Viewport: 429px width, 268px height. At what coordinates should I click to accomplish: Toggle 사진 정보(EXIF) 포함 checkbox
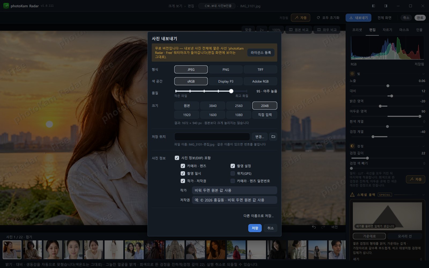point(177,158)
